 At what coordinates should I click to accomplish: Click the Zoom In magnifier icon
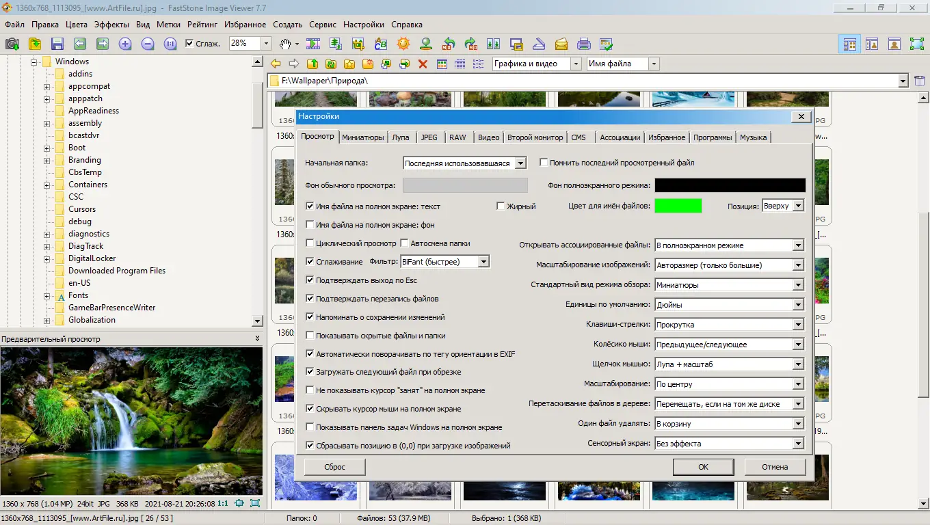click(x=125, y=44)
